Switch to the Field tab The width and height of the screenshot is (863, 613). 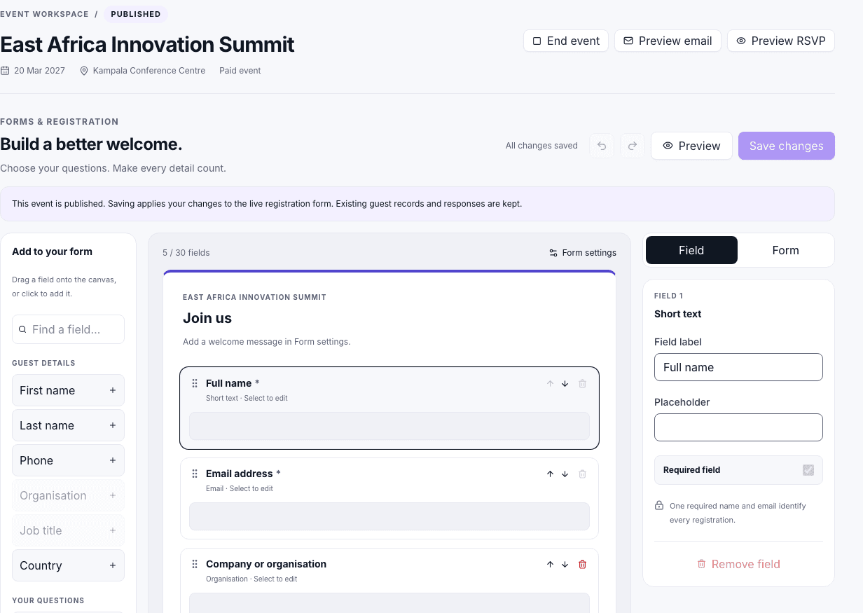[691, 250]
